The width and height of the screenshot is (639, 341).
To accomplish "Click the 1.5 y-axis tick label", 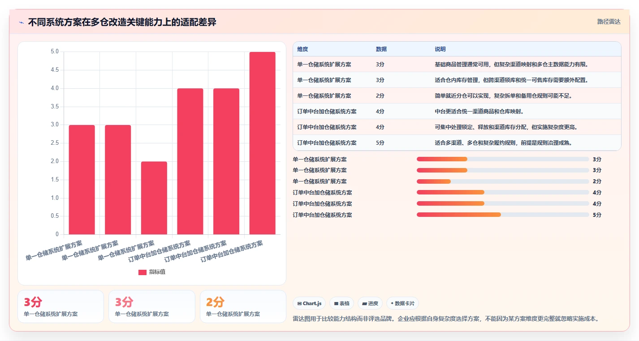I will tap(54, 180).
